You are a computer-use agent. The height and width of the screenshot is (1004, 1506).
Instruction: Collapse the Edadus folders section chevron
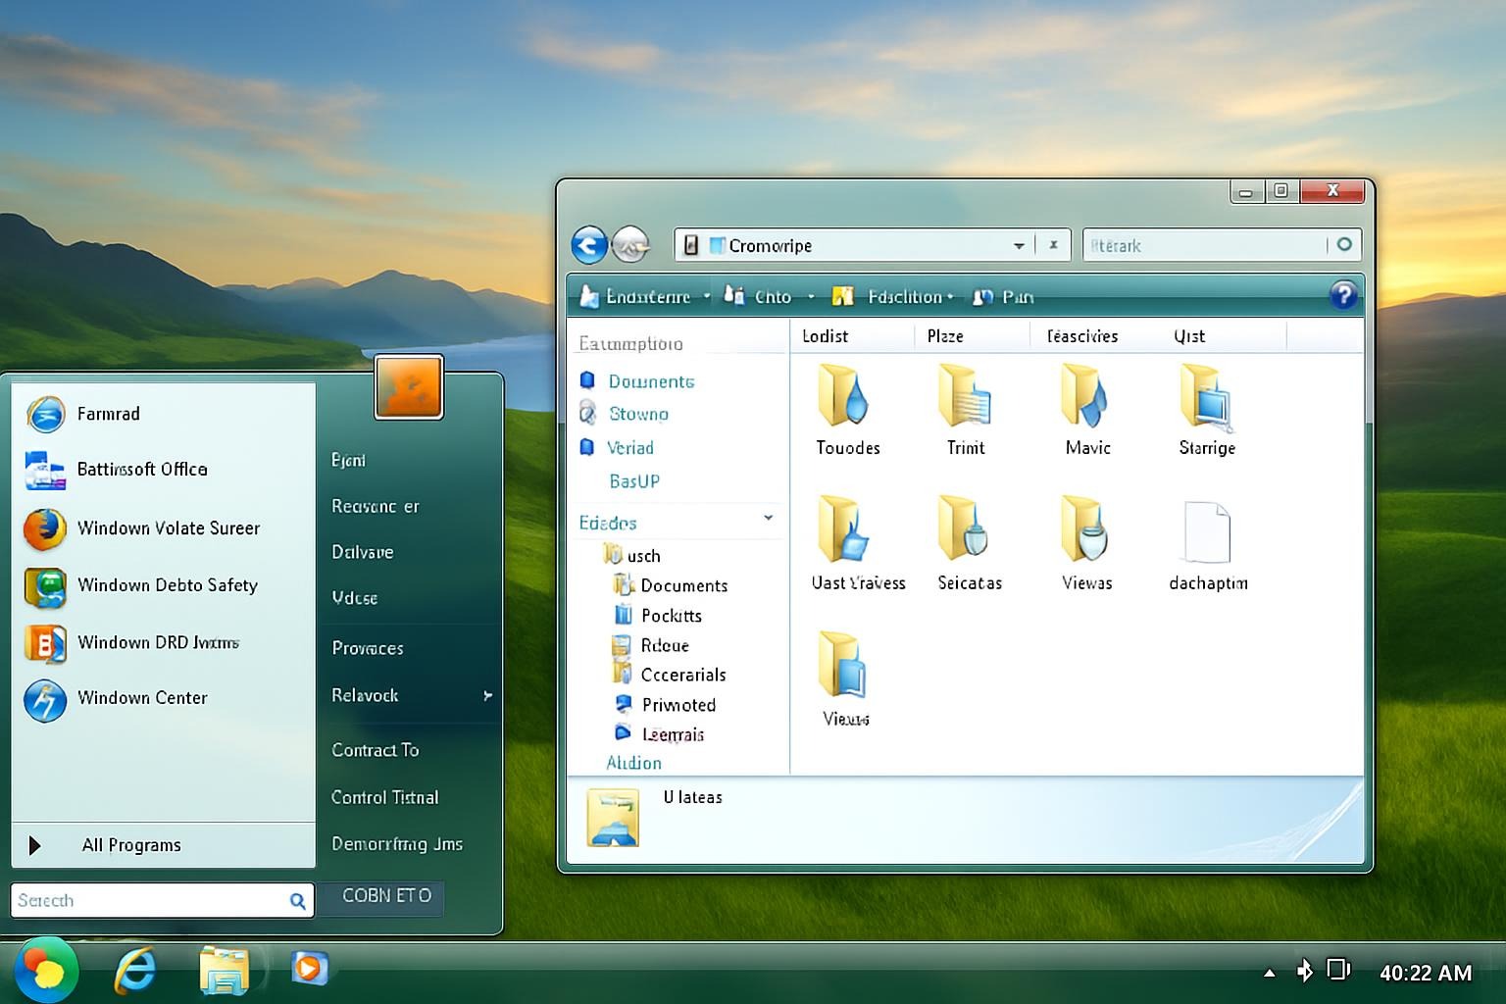pyautogui.click(x=768, y=518)
